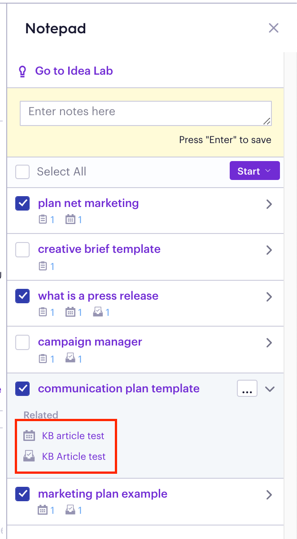The image size is (297, 539).
Task: Open the KB Article test inbox link
Action: point(74,457)
